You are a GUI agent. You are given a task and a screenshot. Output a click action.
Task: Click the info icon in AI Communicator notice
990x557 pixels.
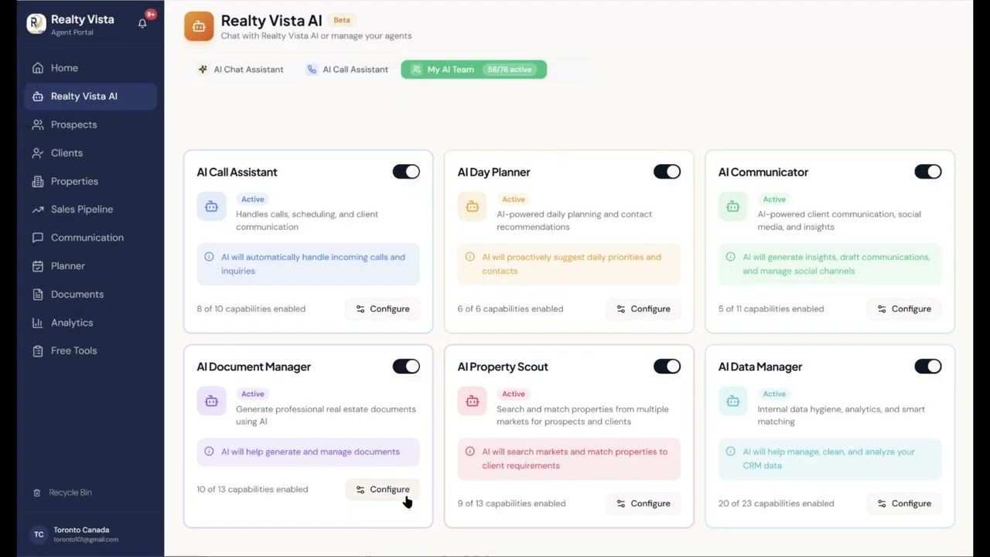[730, 257]
